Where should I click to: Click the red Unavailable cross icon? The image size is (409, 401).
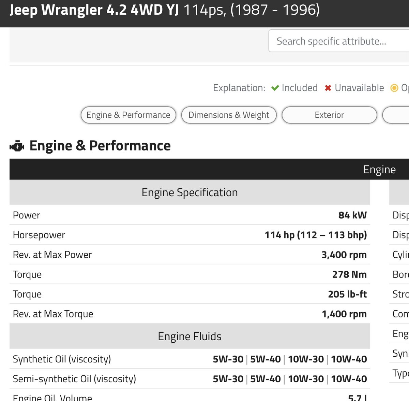coord(328,88)
